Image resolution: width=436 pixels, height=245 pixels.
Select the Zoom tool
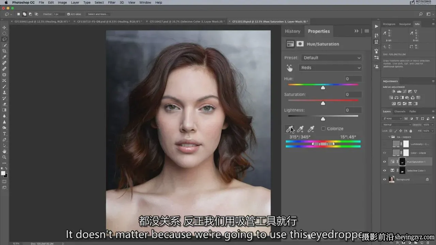coord(4,157)
